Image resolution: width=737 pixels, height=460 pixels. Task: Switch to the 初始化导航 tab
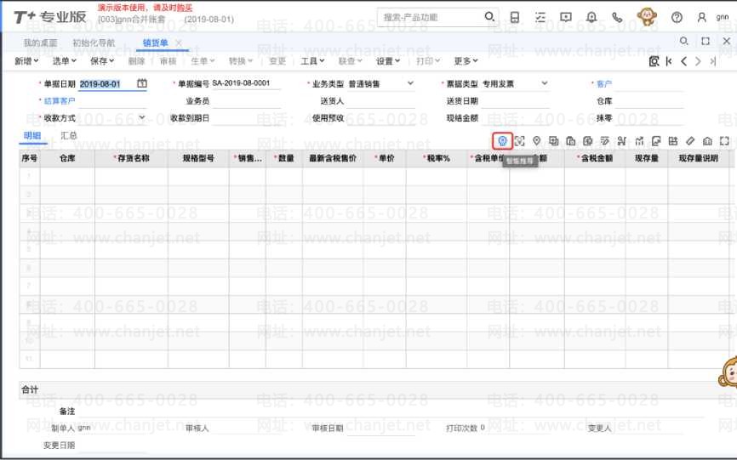tap(94, 43)
